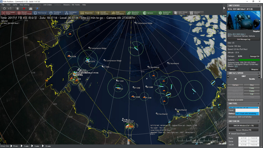The height and width of the screenshot is (148, 263).
Task: Open the Sensors toolbar button
Action: tap(148, 13)
